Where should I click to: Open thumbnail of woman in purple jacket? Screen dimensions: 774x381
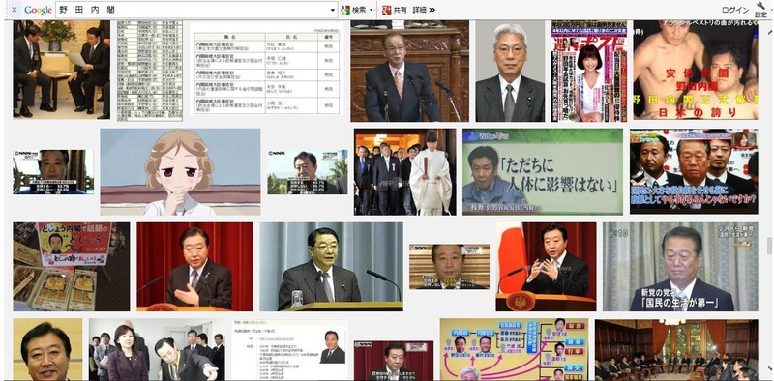coord(157,349)
